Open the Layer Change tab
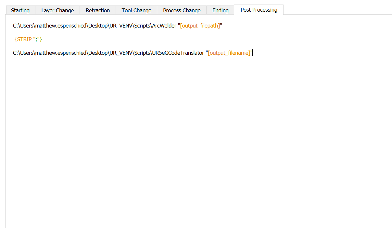This screenshot has width=392, height=228. coord(57,10)
